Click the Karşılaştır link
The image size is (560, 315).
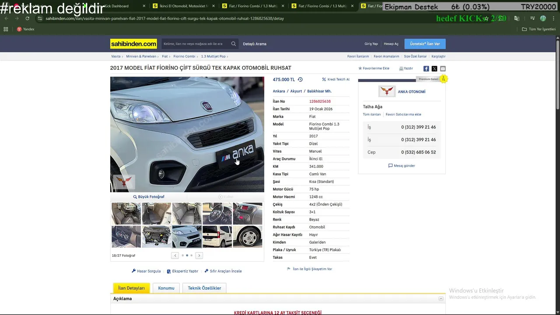[438, 56]
